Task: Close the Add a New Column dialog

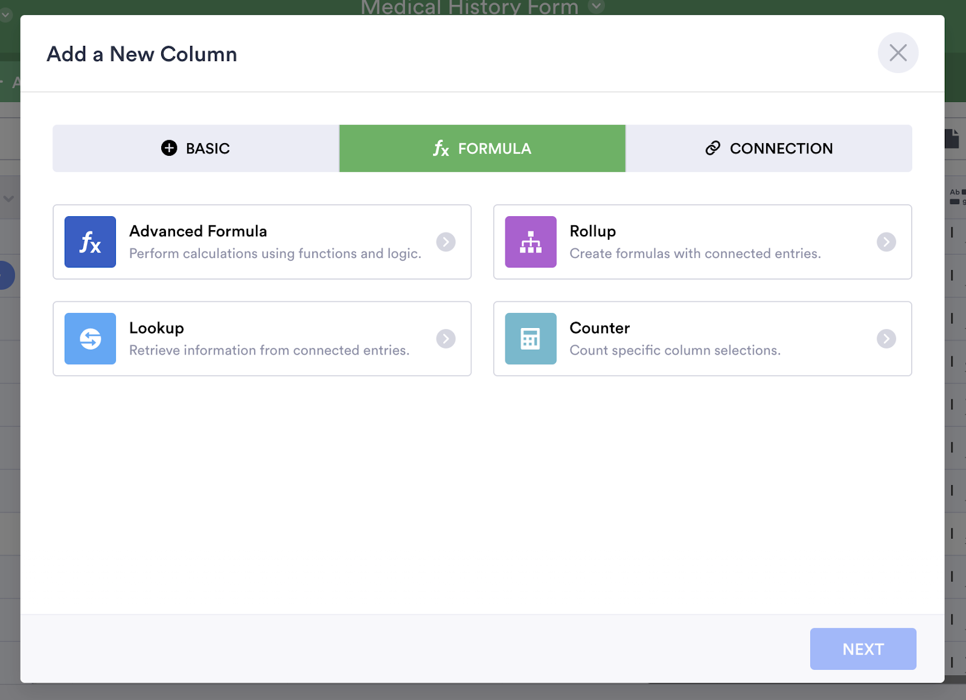Action: click(898, 53)
